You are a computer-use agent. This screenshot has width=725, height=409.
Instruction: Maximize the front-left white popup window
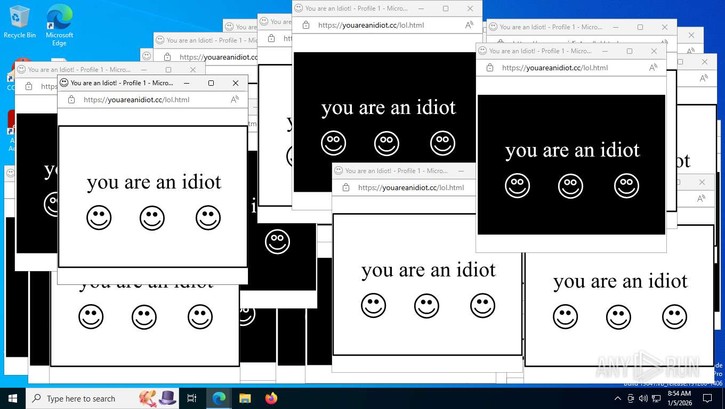coord(211,83)
